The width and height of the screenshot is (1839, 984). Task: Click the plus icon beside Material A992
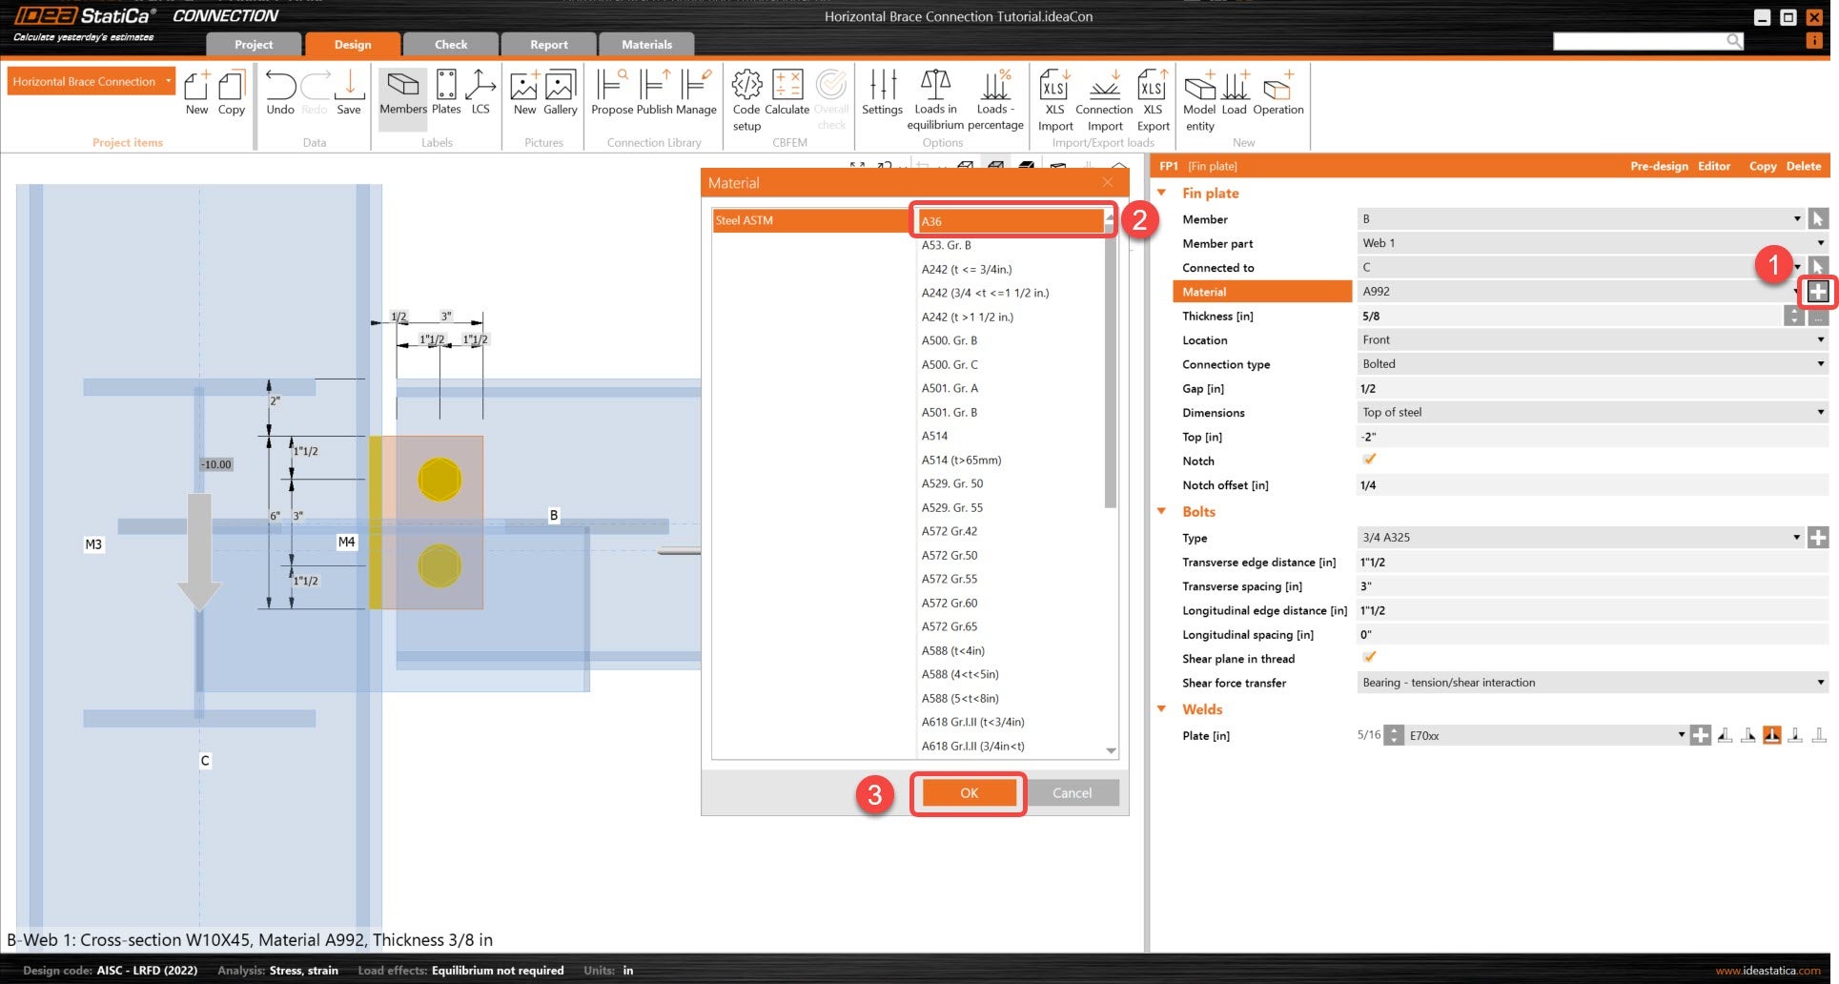(x=1817, y=292)
